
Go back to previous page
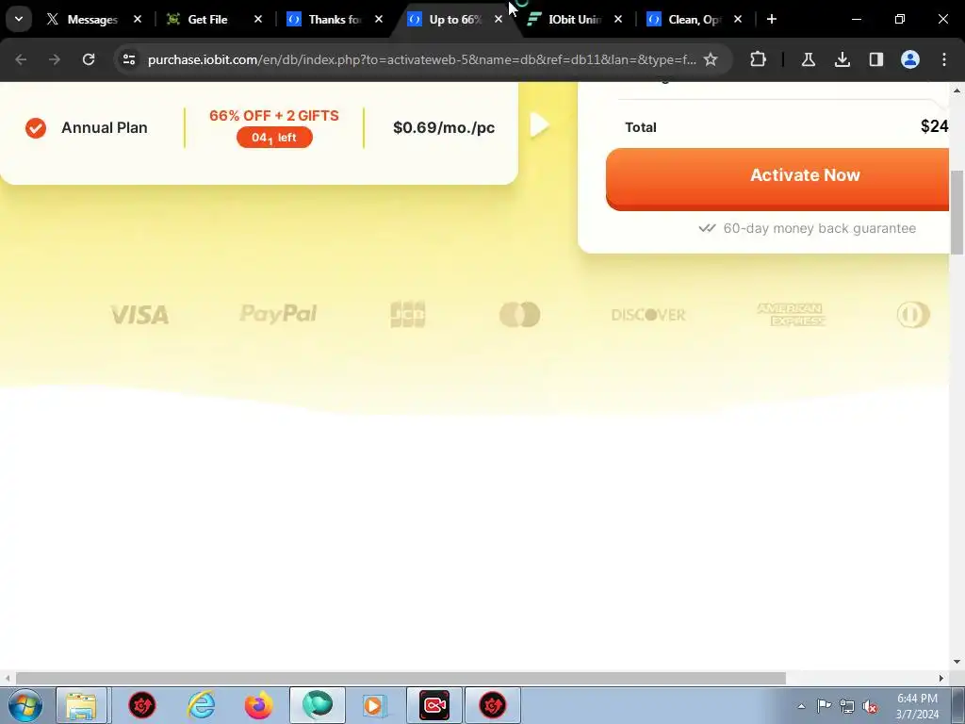click(x=21, y=59)
